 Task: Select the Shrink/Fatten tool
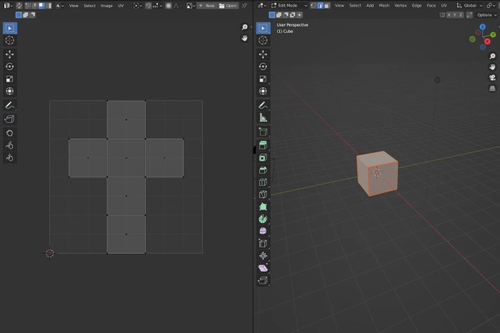(263, 256)
